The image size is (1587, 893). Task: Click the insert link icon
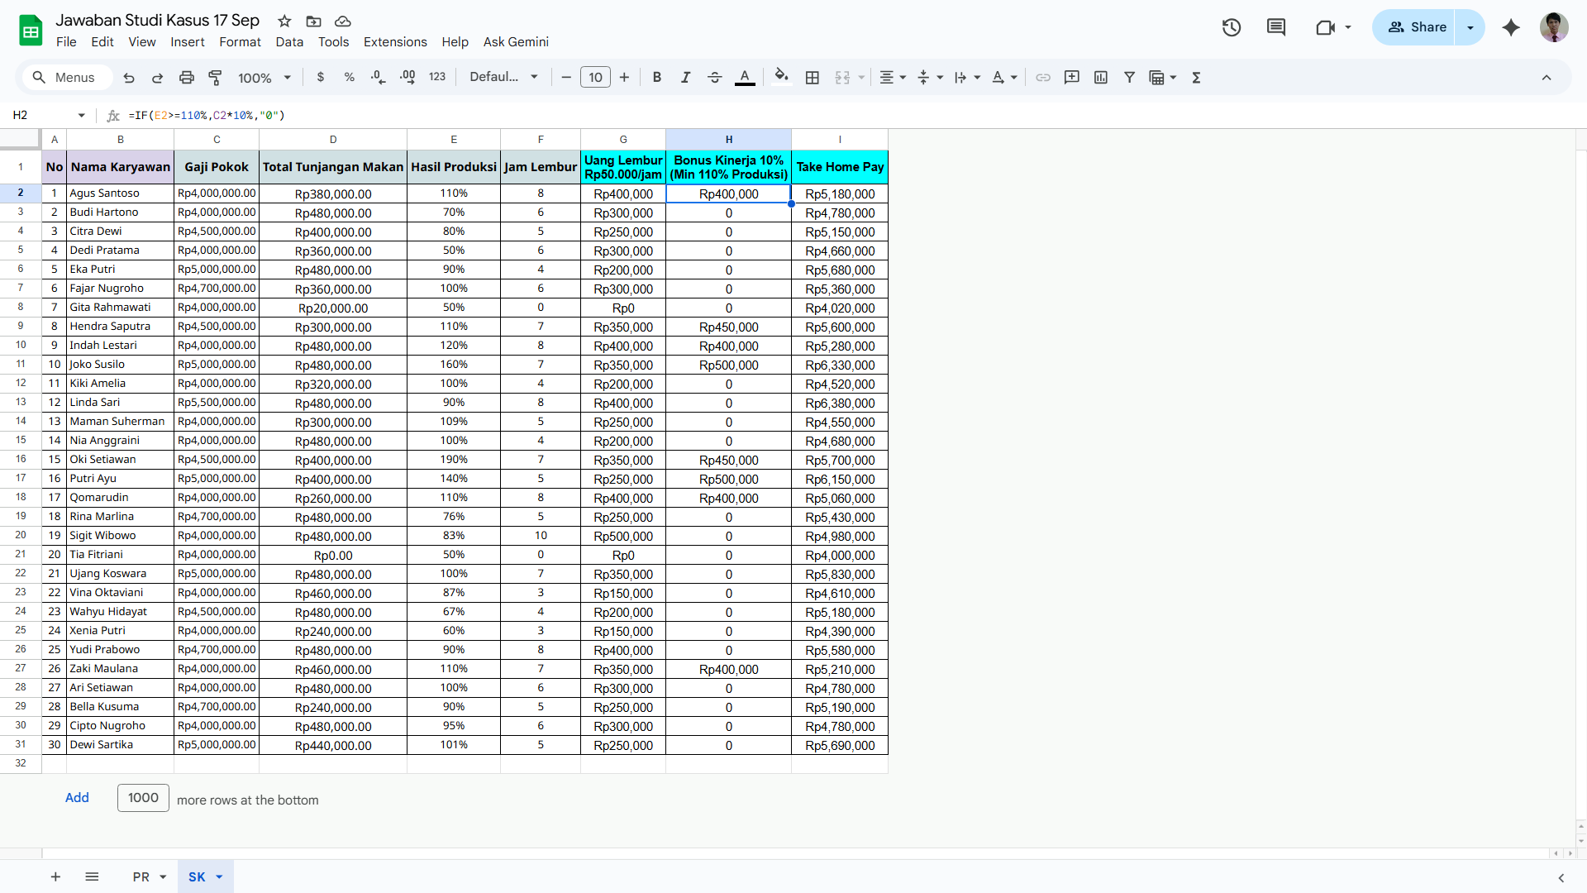tap(1043, 78)
